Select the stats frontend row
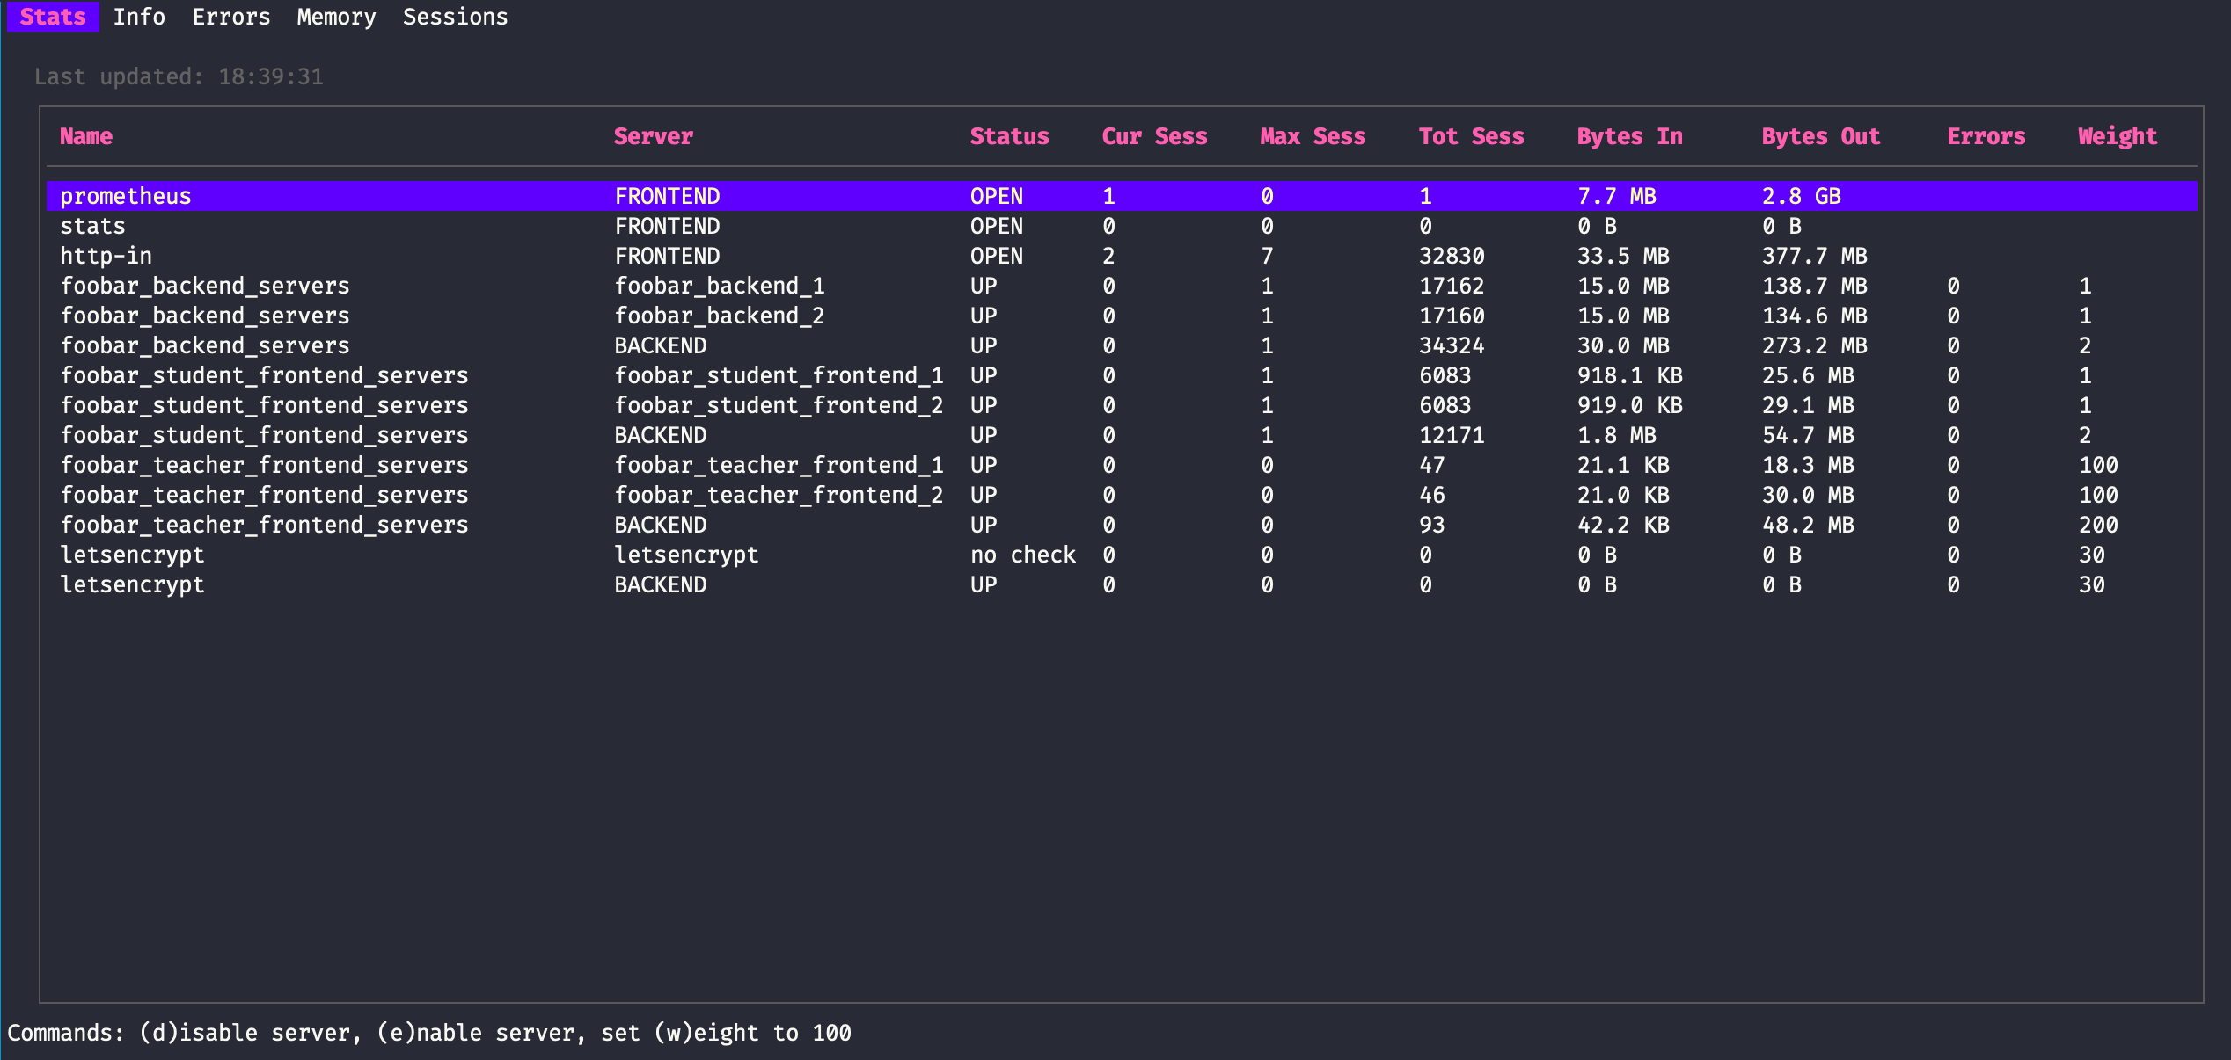Screen dimensions: 2231x1060 tap(1122, 226)
